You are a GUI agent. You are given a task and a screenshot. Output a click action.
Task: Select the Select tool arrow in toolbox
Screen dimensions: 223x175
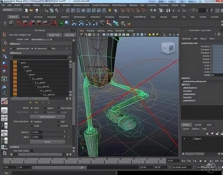pyautogui.click(x=4, y=35)
